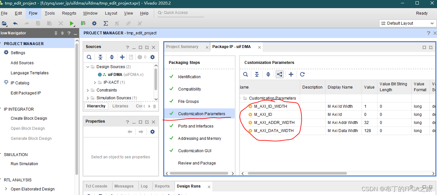Open Settings gear in main toolbar

point(94,23)
